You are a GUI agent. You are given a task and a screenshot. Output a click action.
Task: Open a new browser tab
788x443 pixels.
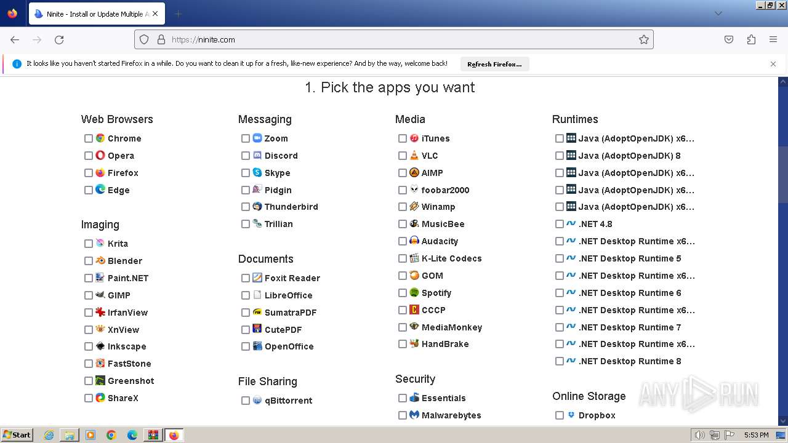click(178, 14)
